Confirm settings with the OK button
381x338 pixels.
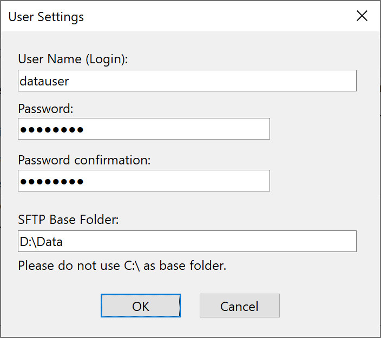pyautogui.click(x=140, y=306)
